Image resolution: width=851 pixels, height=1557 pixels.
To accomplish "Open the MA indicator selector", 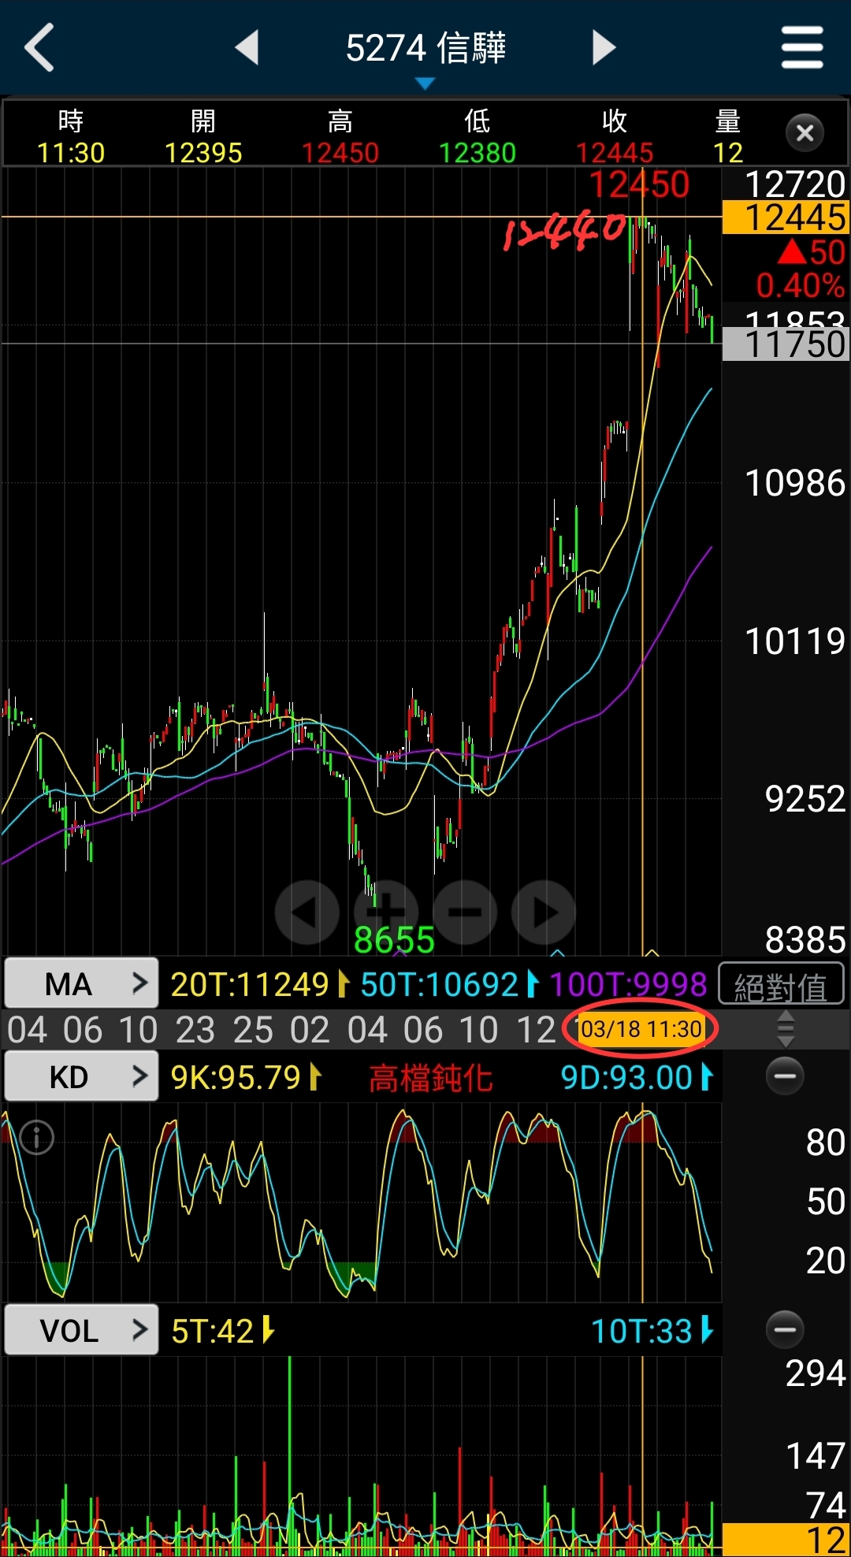I will click(x=81, y=983).
